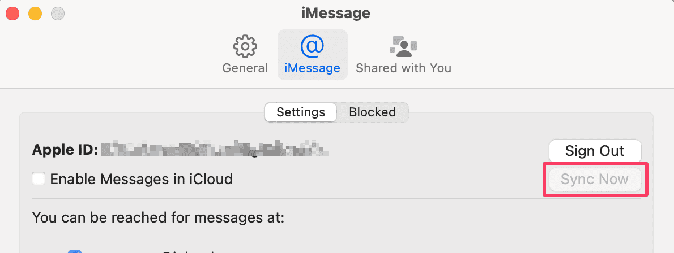
Task: Switch to the Blocked segment
Action: tap(373, 112)
